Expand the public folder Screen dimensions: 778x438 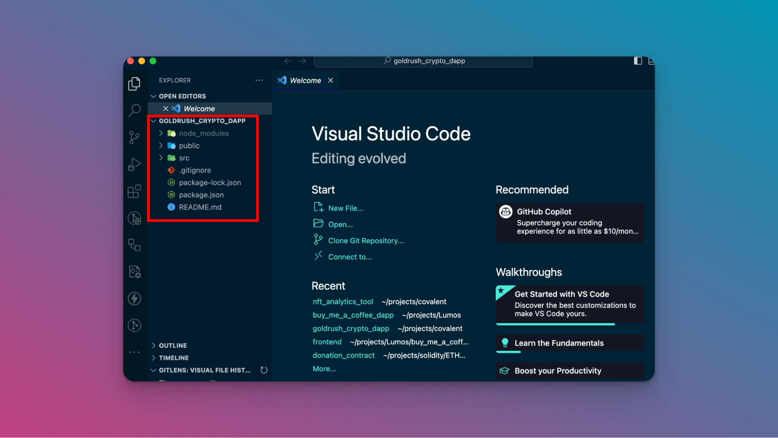161,146
